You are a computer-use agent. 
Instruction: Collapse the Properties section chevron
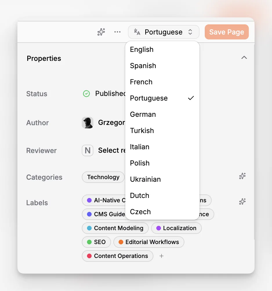tap(244, 57)
